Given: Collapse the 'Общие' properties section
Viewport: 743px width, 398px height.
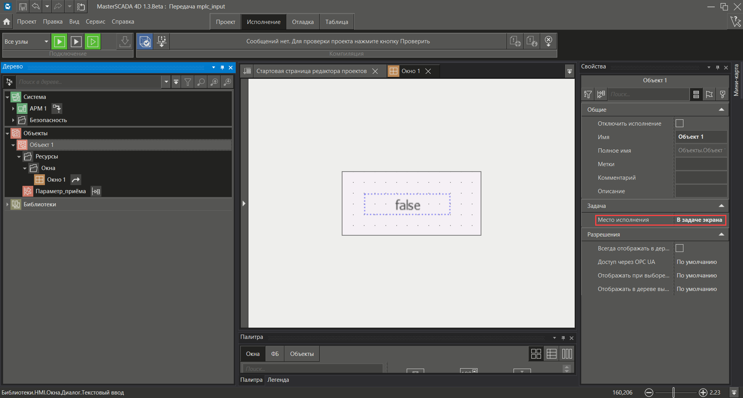Looking at the screenshot, I should click(721, 110).
